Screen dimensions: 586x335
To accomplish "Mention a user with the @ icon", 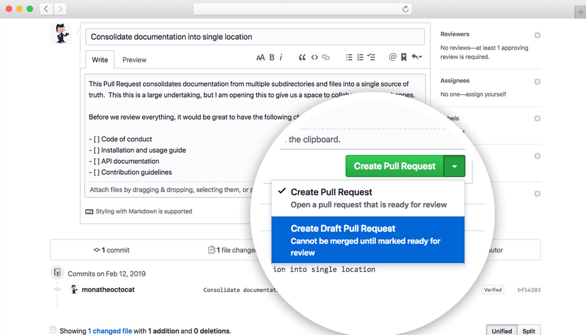I will [393, 57].
